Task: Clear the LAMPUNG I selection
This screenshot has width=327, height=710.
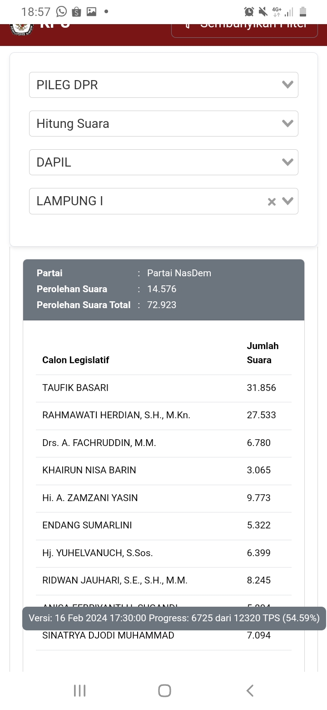Action: 272,202
